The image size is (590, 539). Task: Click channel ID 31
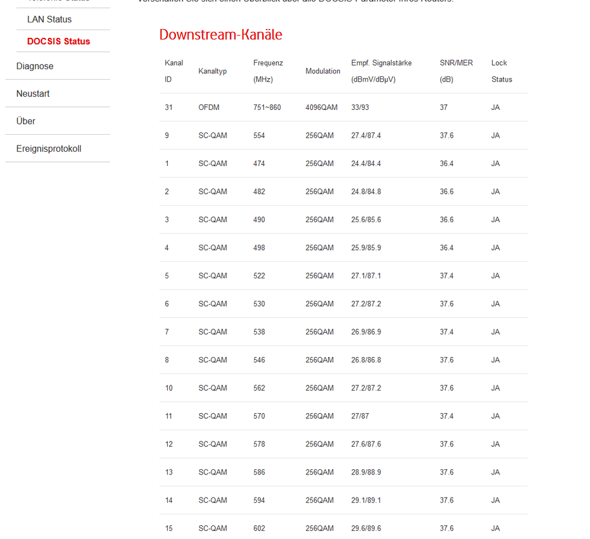pyautogui.click(x=168, y=108)
